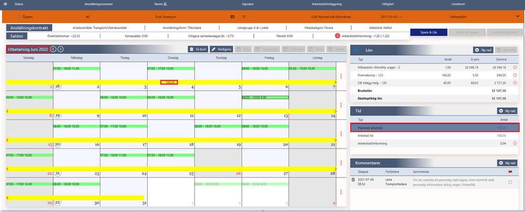The image size is (525, 212).
Task: Click the 168,00 value on the yellow bar
Action: click(169, 82)
